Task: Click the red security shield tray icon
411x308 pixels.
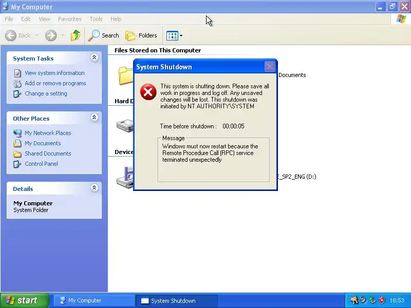Action: click(x=382, y=300)
